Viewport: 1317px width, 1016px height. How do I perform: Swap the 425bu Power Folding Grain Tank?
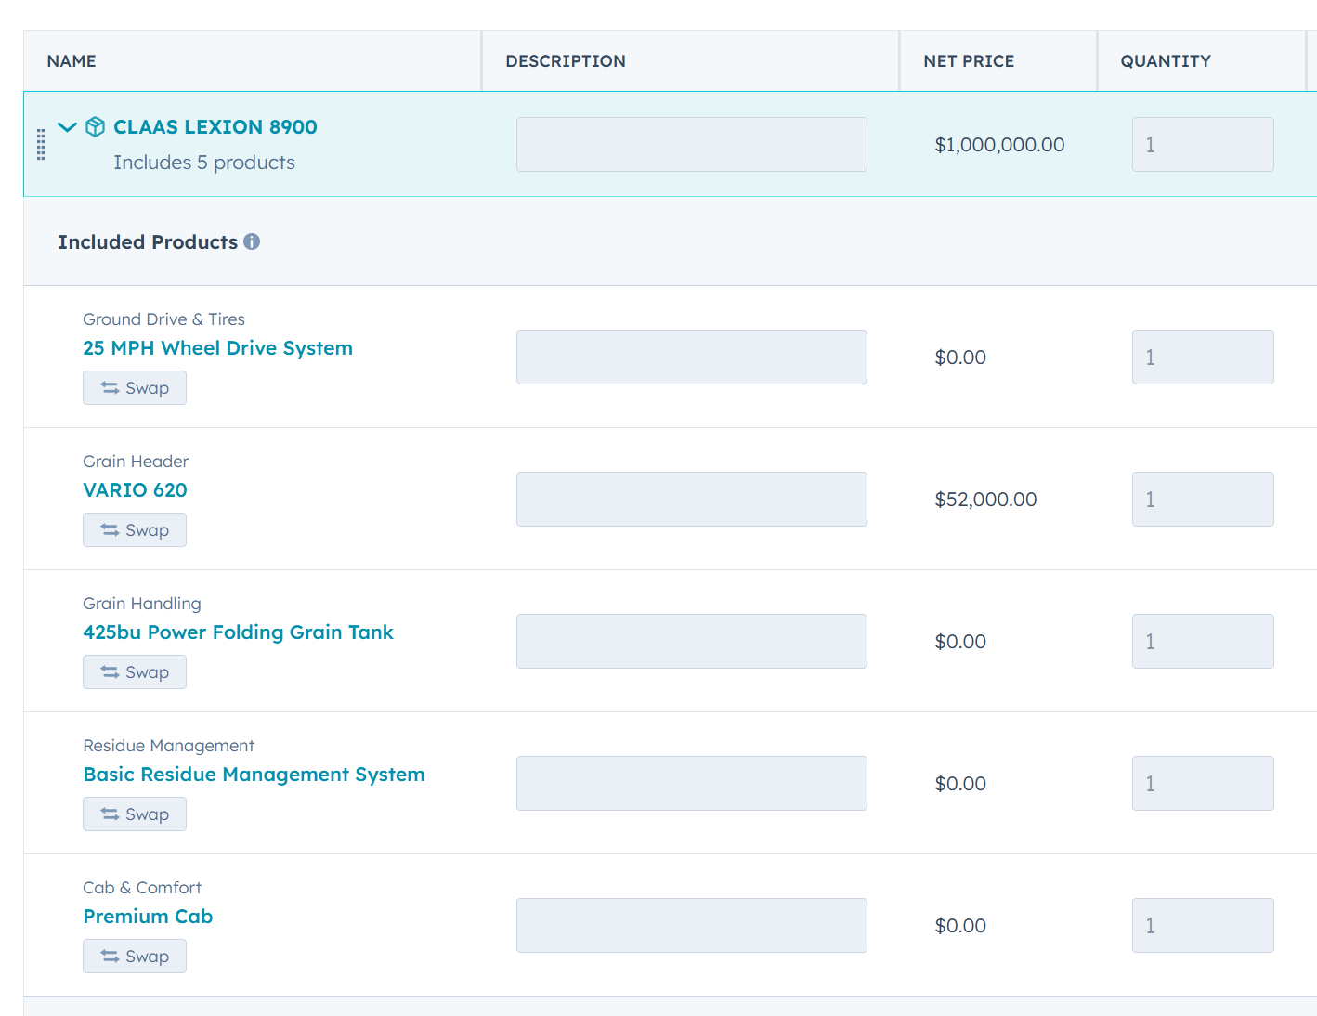[135, 671]
